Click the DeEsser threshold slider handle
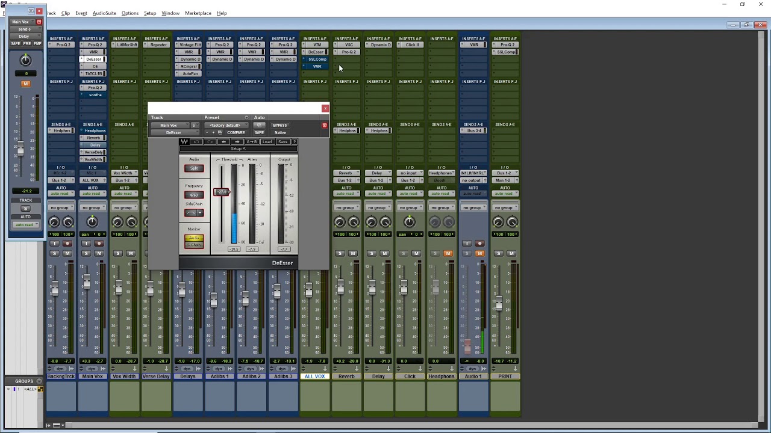This screenshot has width=771, height=433. (222, 192)
